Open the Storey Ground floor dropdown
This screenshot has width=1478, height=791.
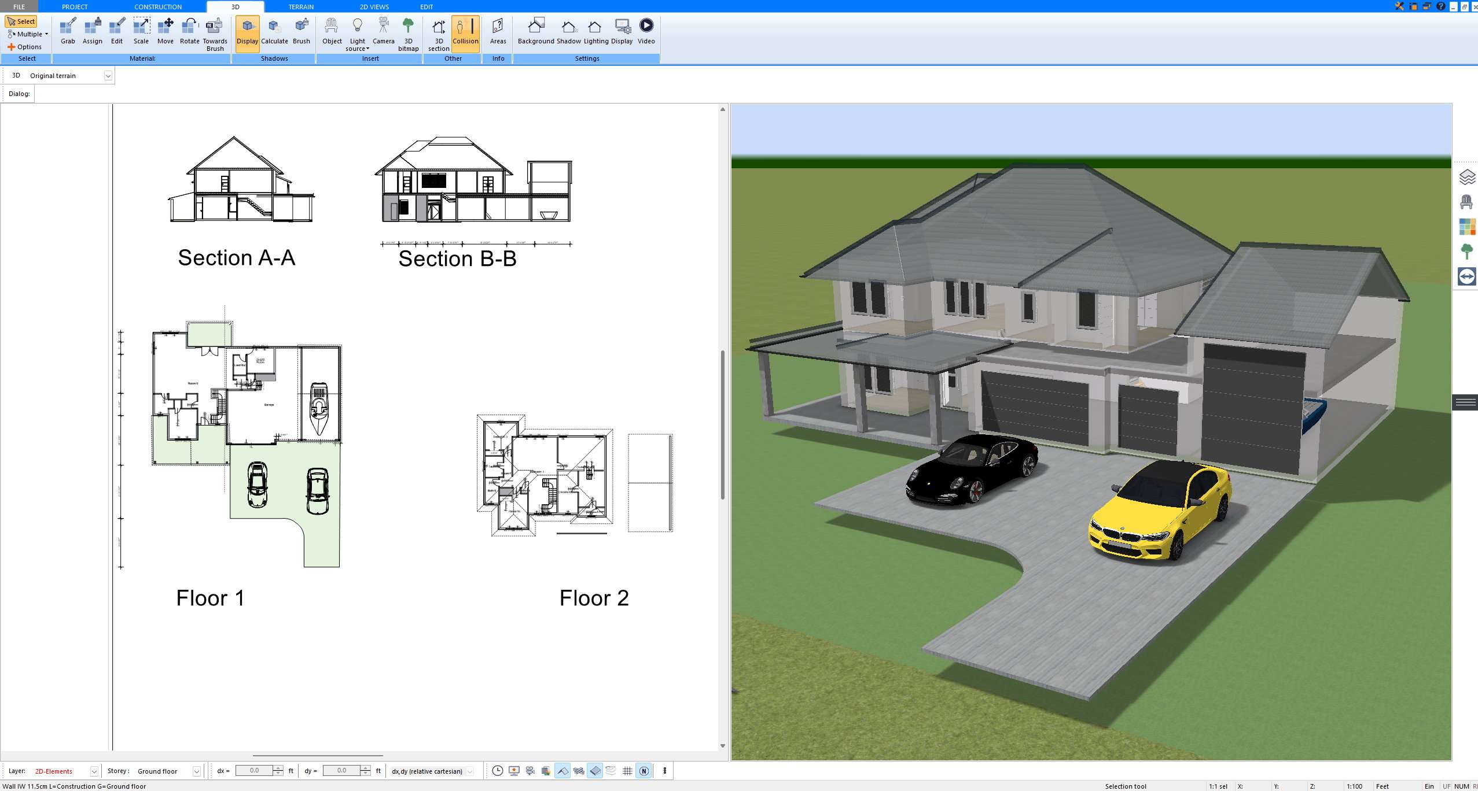point(197,771)
